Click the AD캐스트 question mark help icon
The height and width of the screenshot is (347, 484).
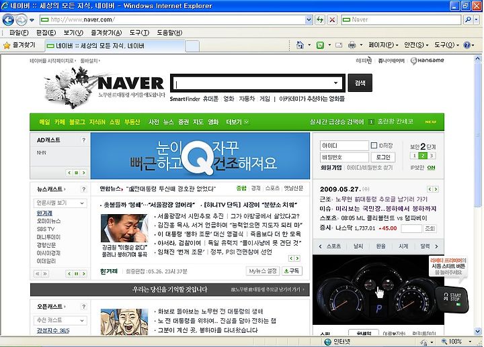[83, 140]
